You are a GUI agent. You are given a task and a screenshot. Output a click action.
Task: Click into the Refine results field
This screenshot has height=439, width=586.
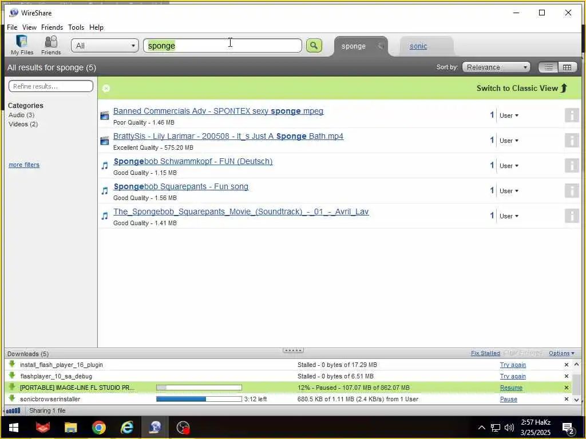[x=51, y=86]
